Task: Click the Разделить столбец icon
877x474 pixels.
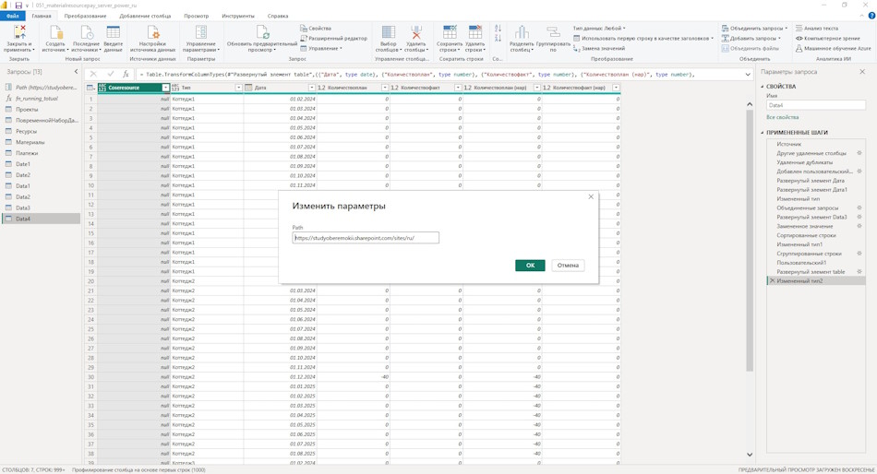Action: (x=522, y=32)
